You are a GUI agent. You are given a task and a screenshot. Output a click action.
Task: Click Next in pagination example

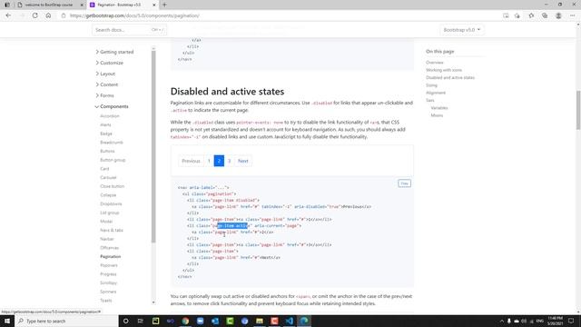click(243, 161)
